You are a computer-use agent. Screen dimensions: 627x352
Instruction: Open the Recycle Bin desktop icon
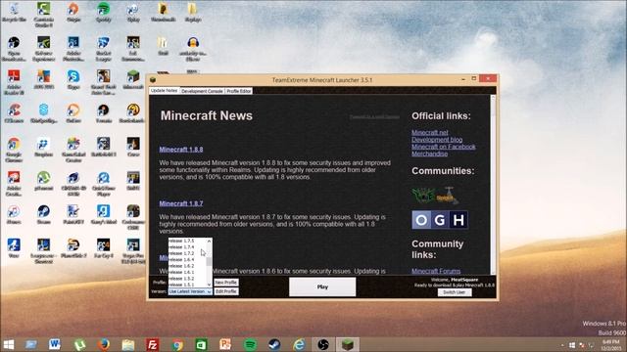[14, 13]
